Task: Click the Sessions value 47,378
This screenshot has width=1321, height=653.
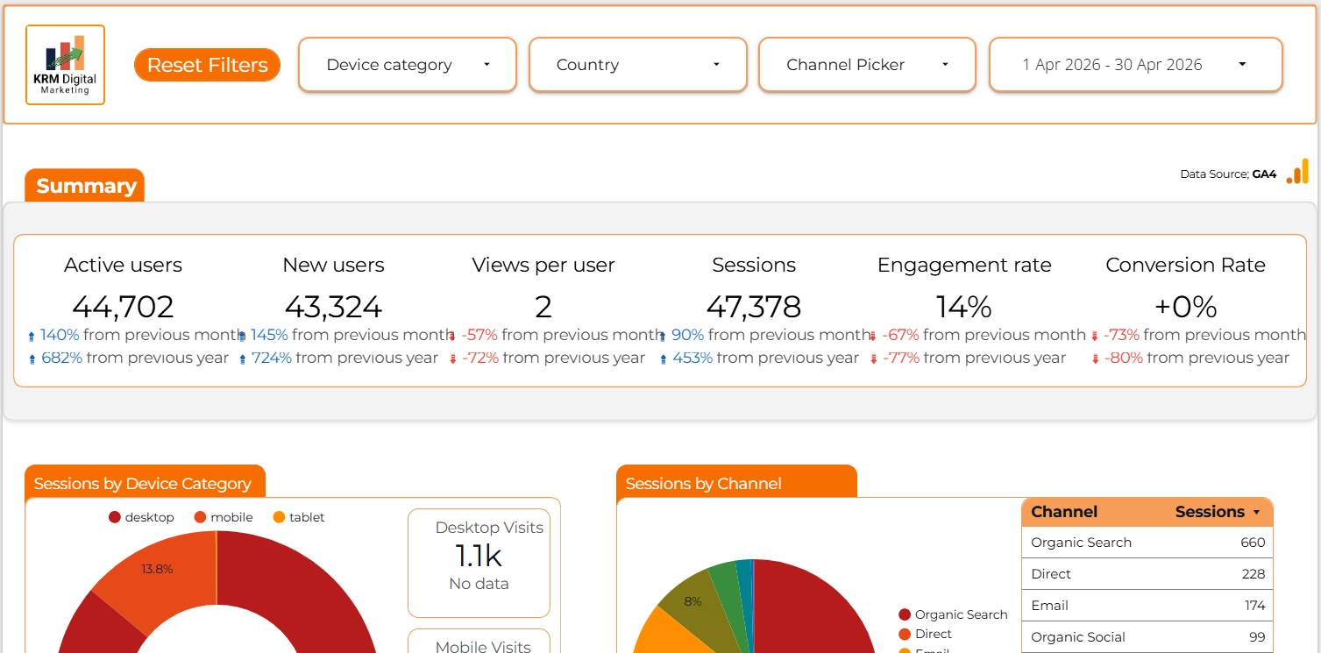Action: (754, 307)
